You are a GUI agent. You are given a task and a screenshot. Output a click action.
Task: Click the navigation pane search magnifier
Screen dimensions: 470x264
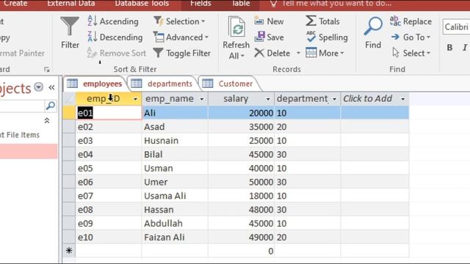51,106
